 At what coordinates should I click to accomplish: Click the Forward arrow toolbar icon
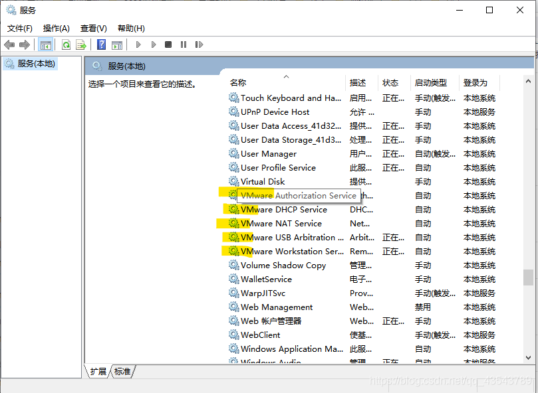25,44
